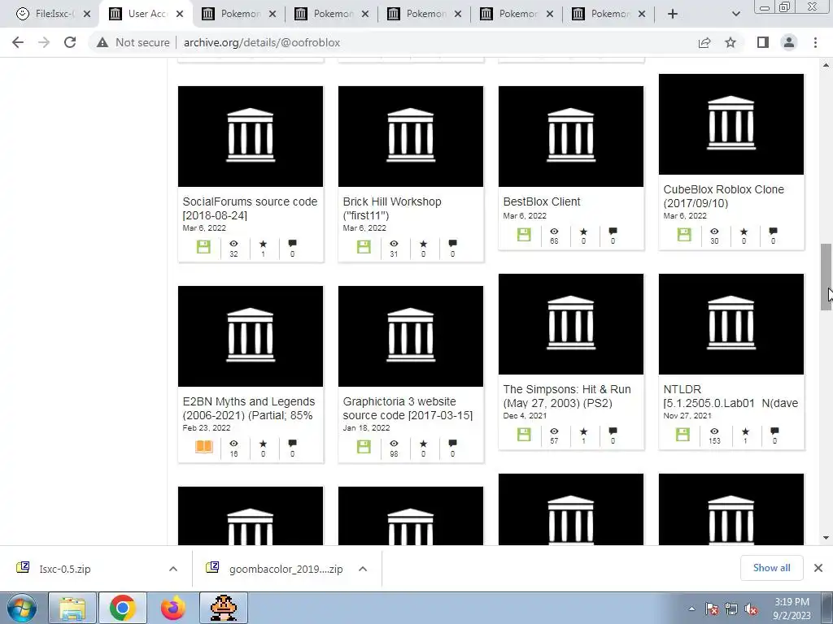Open The Simpsons: Hit & Run title link
This screenshot has height=624, width=833.
[x=567, y=396]
